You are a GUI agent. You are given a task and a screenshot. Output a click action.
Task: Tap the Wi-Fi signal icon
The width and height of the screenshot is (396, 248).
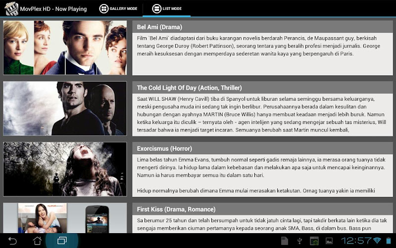tap(377, 241)
